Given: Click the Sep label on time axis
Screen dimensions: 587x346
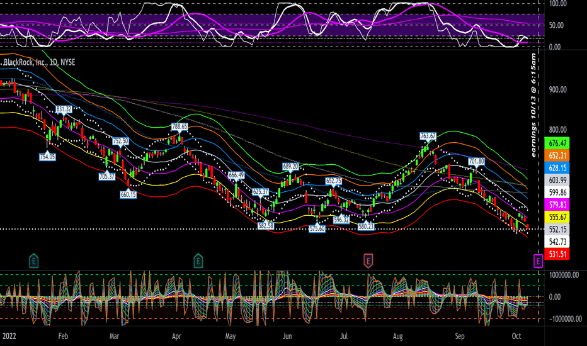Looking at the screenshot, I should point(460,337).
